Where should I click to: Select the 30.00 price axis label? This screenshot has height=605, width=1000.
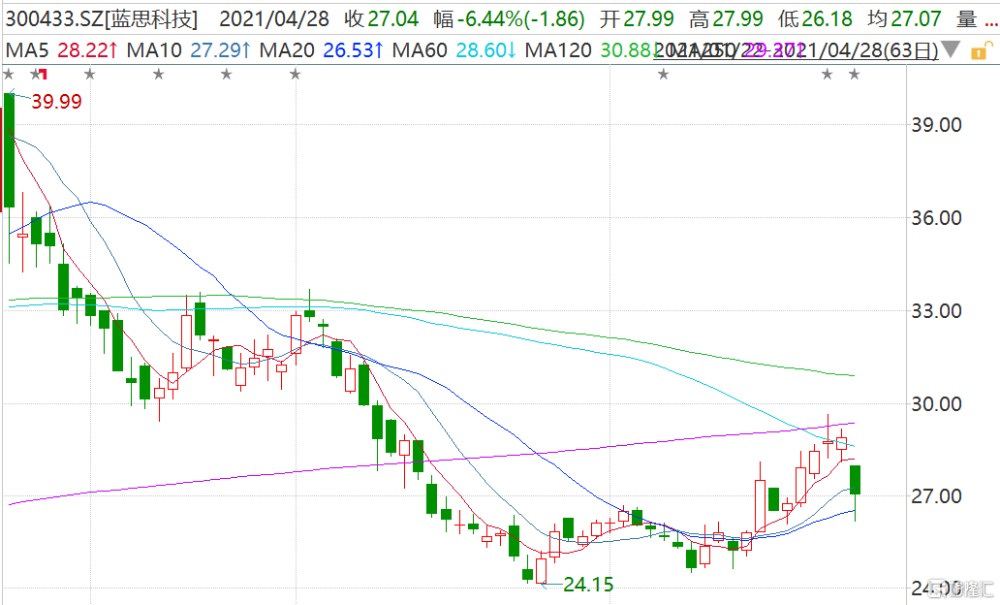click(936, 404)
